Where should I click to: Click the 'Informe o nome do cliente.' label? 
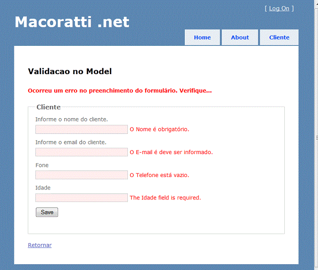[72, 119]
